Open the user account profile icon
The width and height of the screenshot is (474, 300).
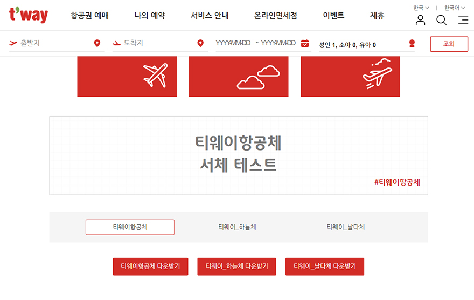coord(420,20)
